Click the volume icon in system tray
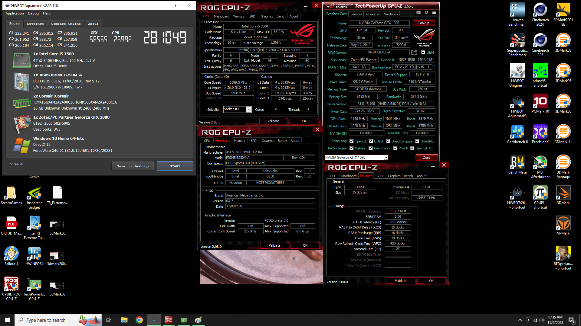Viewport: 581px width, 326px height. [542, 320]
